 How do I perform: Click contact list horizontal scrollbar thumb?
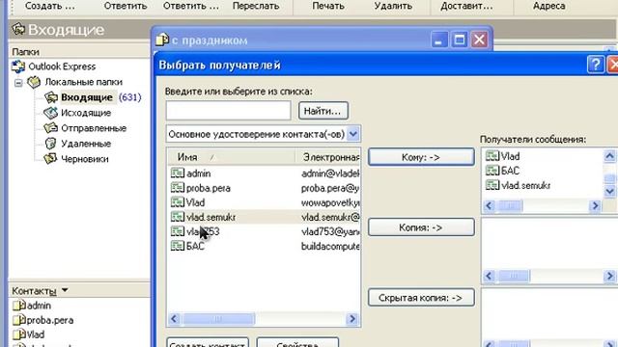218,319
